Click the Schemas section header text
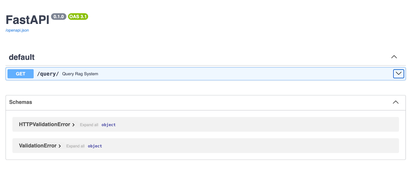The height and width of the screenshot is (177, 415). (20, 102)
